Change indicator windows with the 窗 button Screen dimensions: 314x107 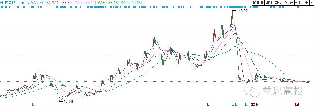click(291, 3)
